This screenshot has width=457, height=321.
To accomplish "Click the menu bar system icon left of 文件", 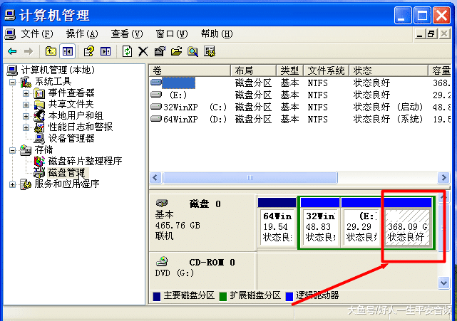I will [x=10, y=34].
